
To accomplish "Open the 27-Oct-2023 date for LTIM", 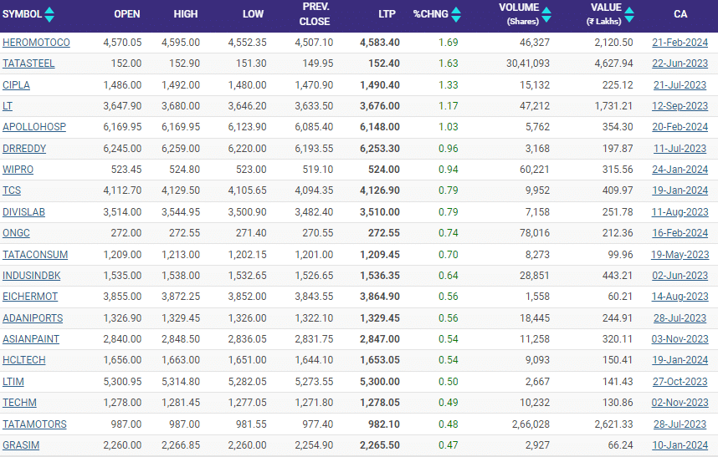I will click(x=680, y=382).
